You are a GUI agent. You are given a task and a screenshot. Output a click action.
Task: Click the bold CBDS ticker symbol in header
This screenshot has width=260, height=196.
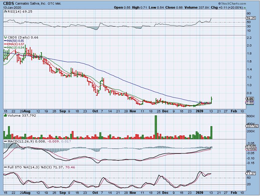pyautogui.click(x=9, y=3)
